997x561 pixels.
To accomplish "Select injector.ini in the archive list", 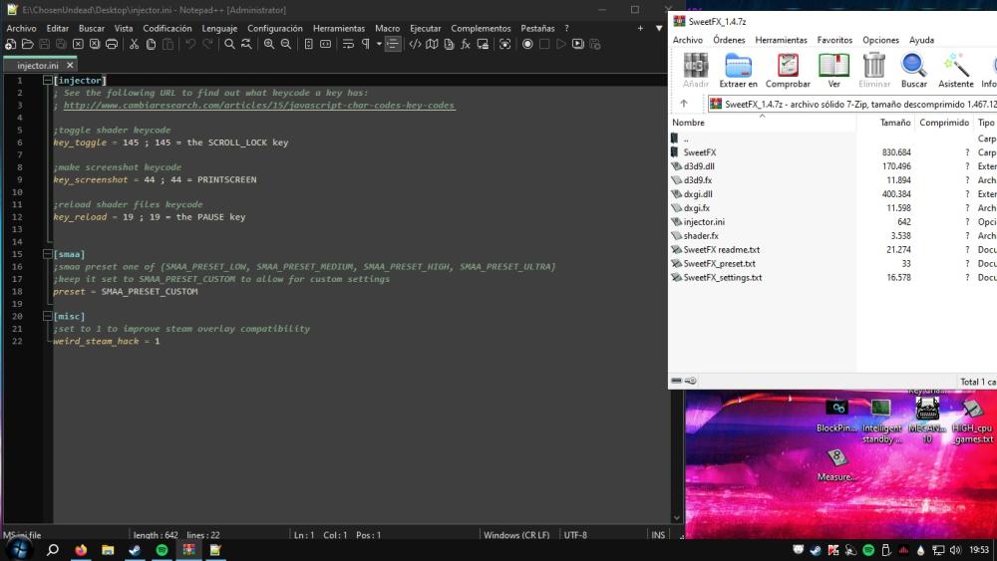I will click(x=704, y=222).
